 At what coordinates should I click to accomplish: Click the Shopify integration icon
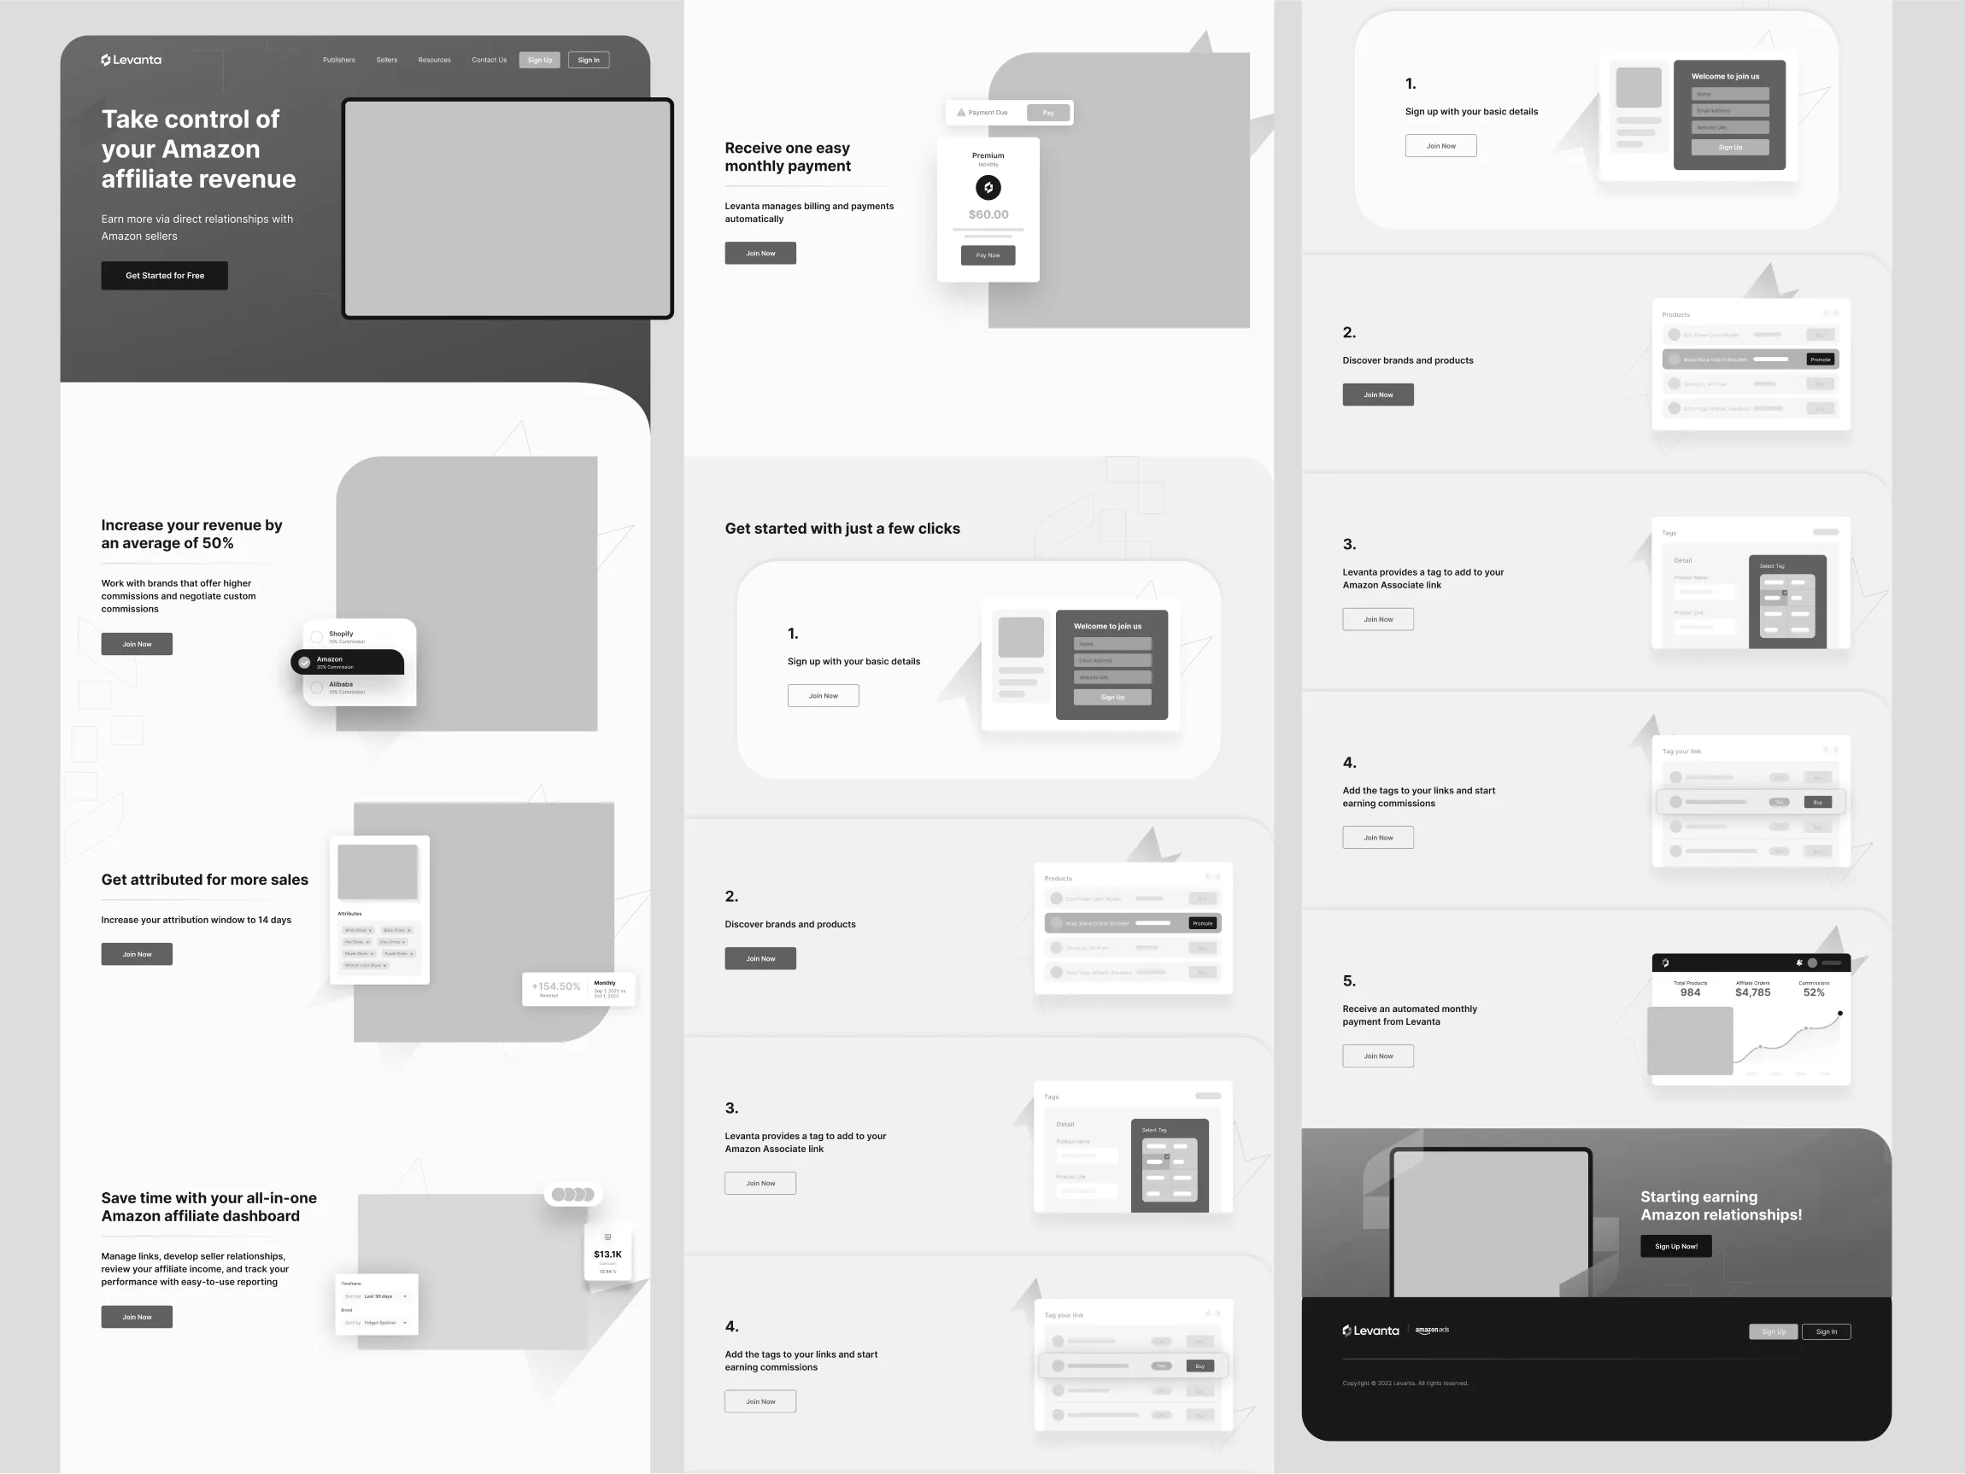(x=318, y=634)
